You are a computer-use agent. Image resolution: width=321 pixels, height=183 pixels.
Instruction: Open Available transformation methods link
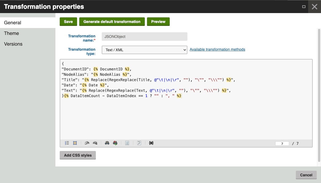click(217, 49)
